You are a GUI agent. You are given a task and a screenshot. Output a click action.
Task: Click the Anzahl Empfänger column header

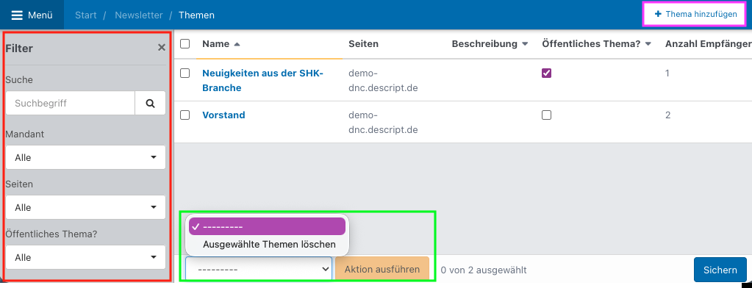coord(709,44)
